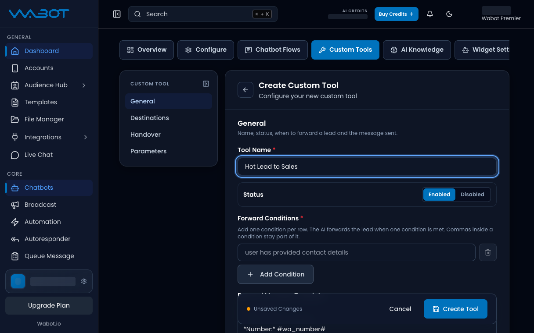Viewport: 534px width, 333px height.
Task: Open Automation in the sidebar
Action: pos(49,222)
